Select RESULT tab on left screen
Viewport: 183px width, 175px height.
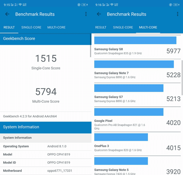(x=9, y=27)
